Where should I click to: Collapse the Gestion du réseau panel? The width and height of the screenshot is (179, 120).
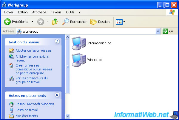(x=57, y=42)
